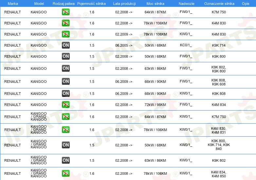Select the '06.2009 ->' cell in the KW0/1_ row

click(124, 94)
